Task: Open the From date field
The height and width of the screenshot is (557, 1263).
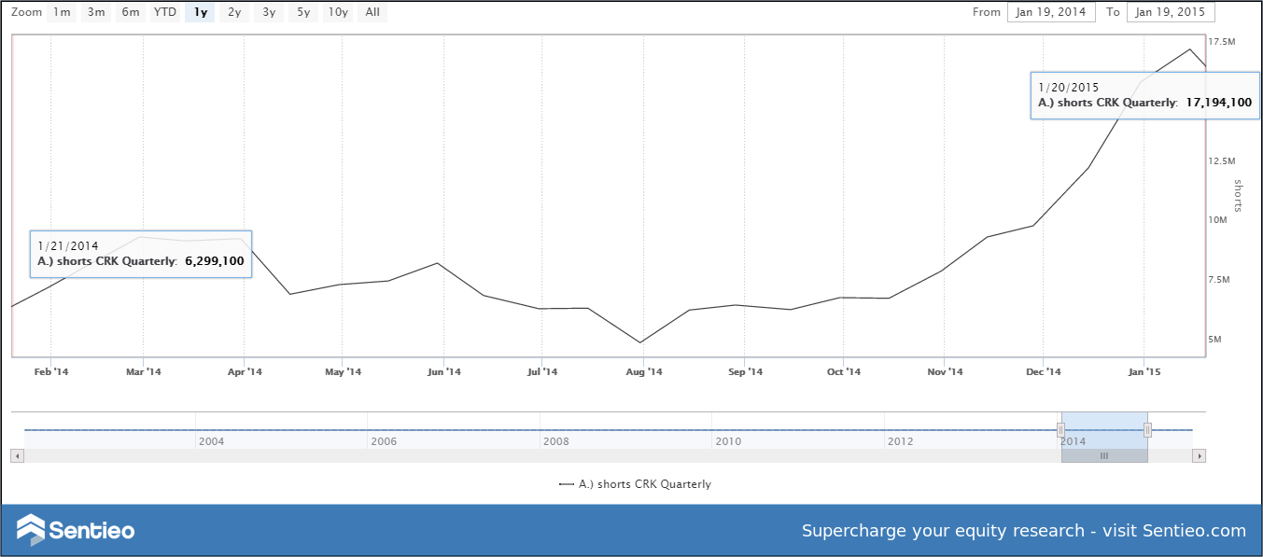Action: (1050, 12)
